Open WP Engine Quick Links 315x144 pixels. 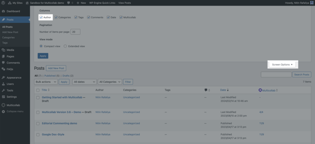102,3
